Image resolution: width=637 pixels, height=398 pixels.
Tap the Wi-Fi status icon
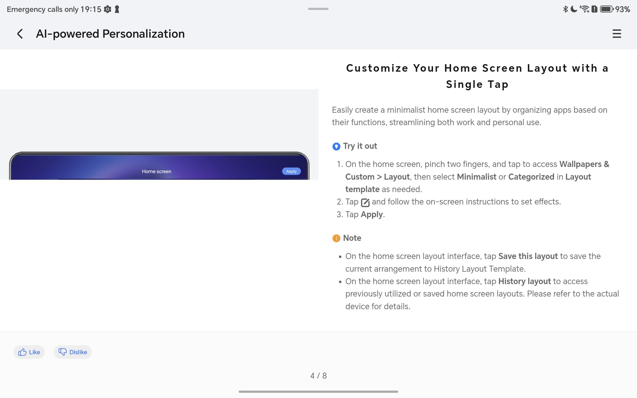click(x=584, y=9)
